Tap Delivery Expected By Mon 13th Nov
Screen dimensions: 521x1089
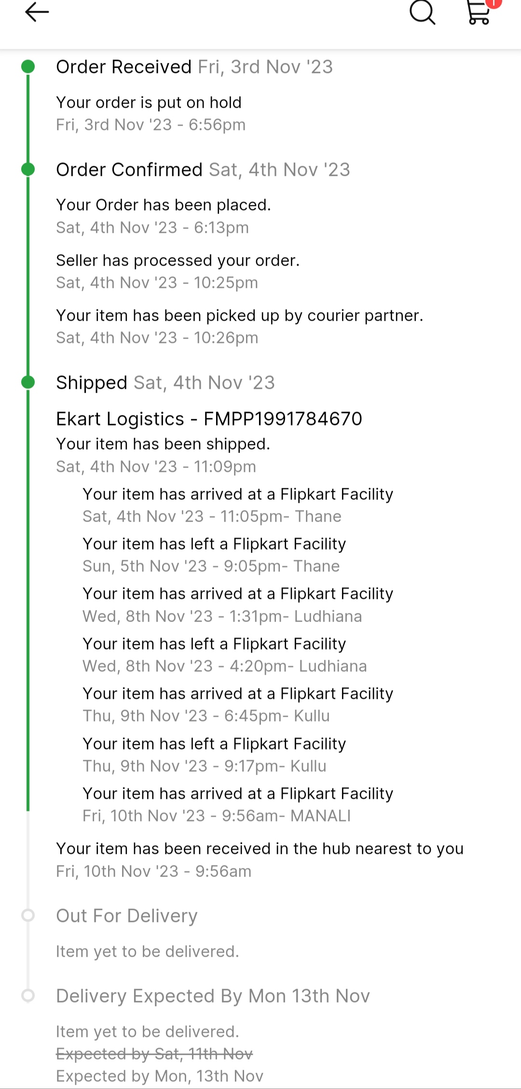(213, 996)
